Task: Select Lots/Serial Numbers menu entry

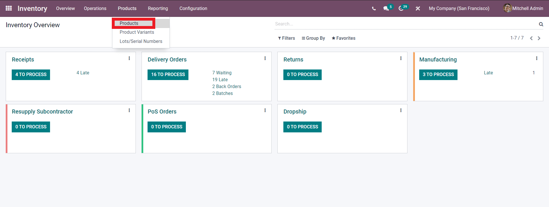Action: (141, 41)
